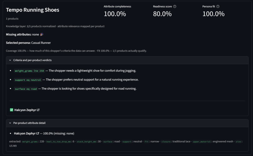The width and height of the screenshot is (253, 156).
Task: Open the Persona fit help tooltip icon
Action: [218, 7]
